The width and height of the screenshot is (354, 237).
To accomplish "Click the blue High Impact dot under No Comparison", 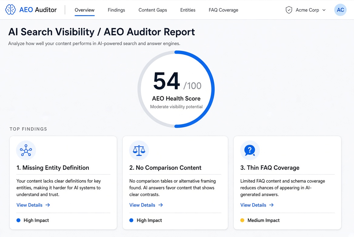I will 132,220.
